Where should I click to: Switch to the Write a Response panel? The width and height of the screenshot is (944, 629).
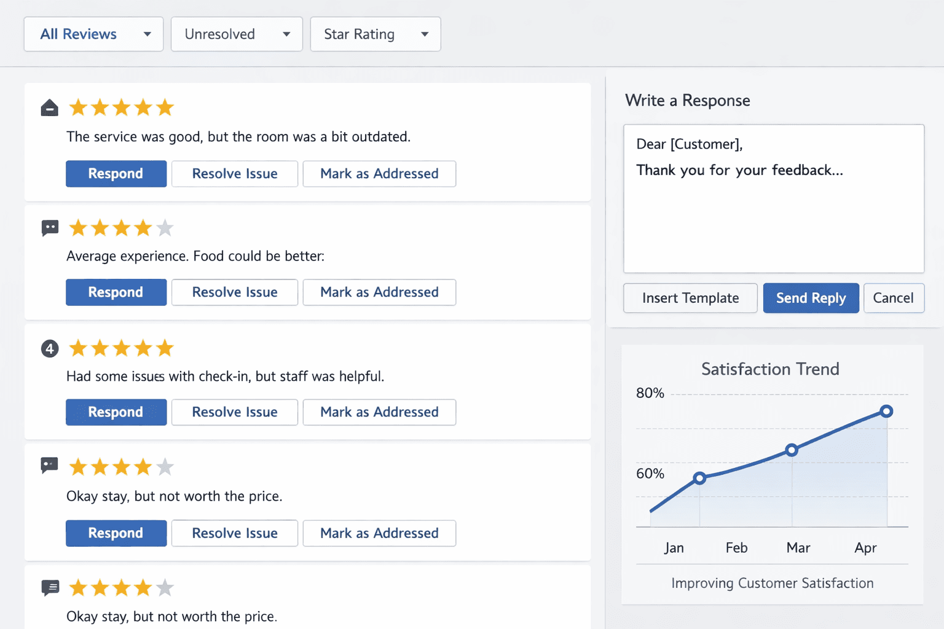pyautogui.click(x=688, y=100)
